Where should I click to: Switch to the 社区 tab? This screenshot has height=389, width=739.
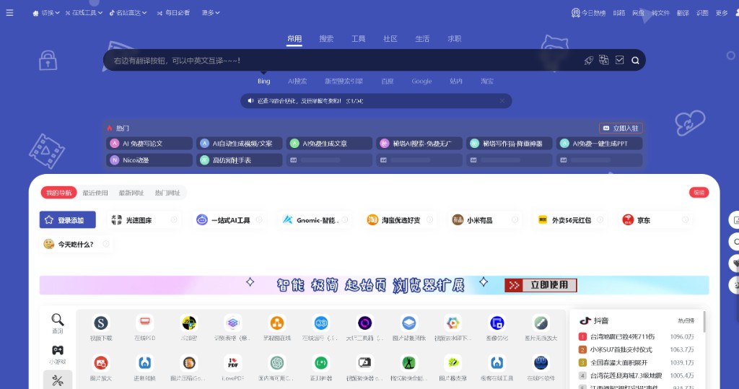point(390,39)
